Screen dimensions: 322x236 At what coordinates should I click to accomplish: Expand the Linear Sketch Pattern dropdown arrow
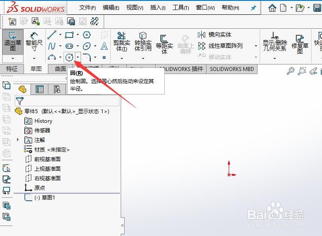[x=256, y=46]
